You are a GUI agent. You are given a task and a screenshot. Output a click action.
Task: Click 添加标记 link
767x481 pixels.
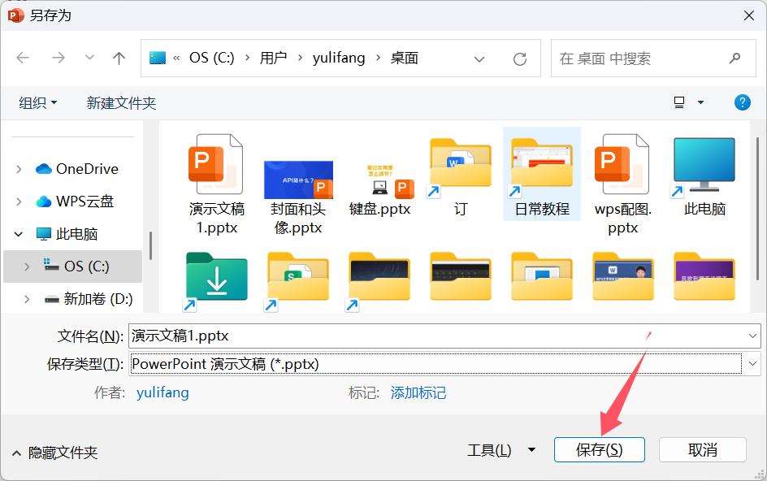[x=418, y=392]
